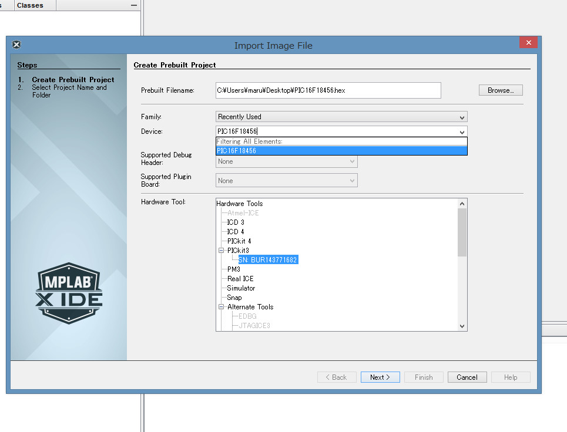The width and height of the screenshot is (567, 432).
Task: Select Snap hardware tool
Action: point(234,298)
